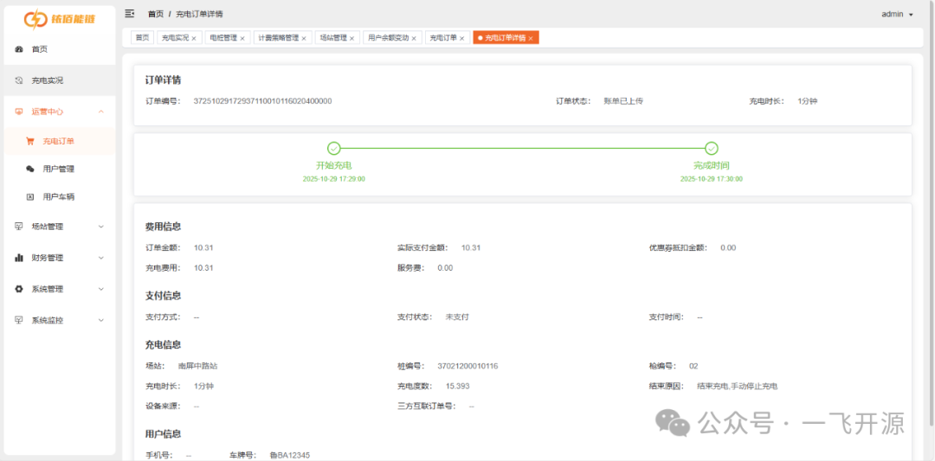Image resolution: width=935 pixels, height=461 pixels.
Task: Click the 用户管理 WeChat-style icon
Action: pyautogui.click(x=30, y=170)
